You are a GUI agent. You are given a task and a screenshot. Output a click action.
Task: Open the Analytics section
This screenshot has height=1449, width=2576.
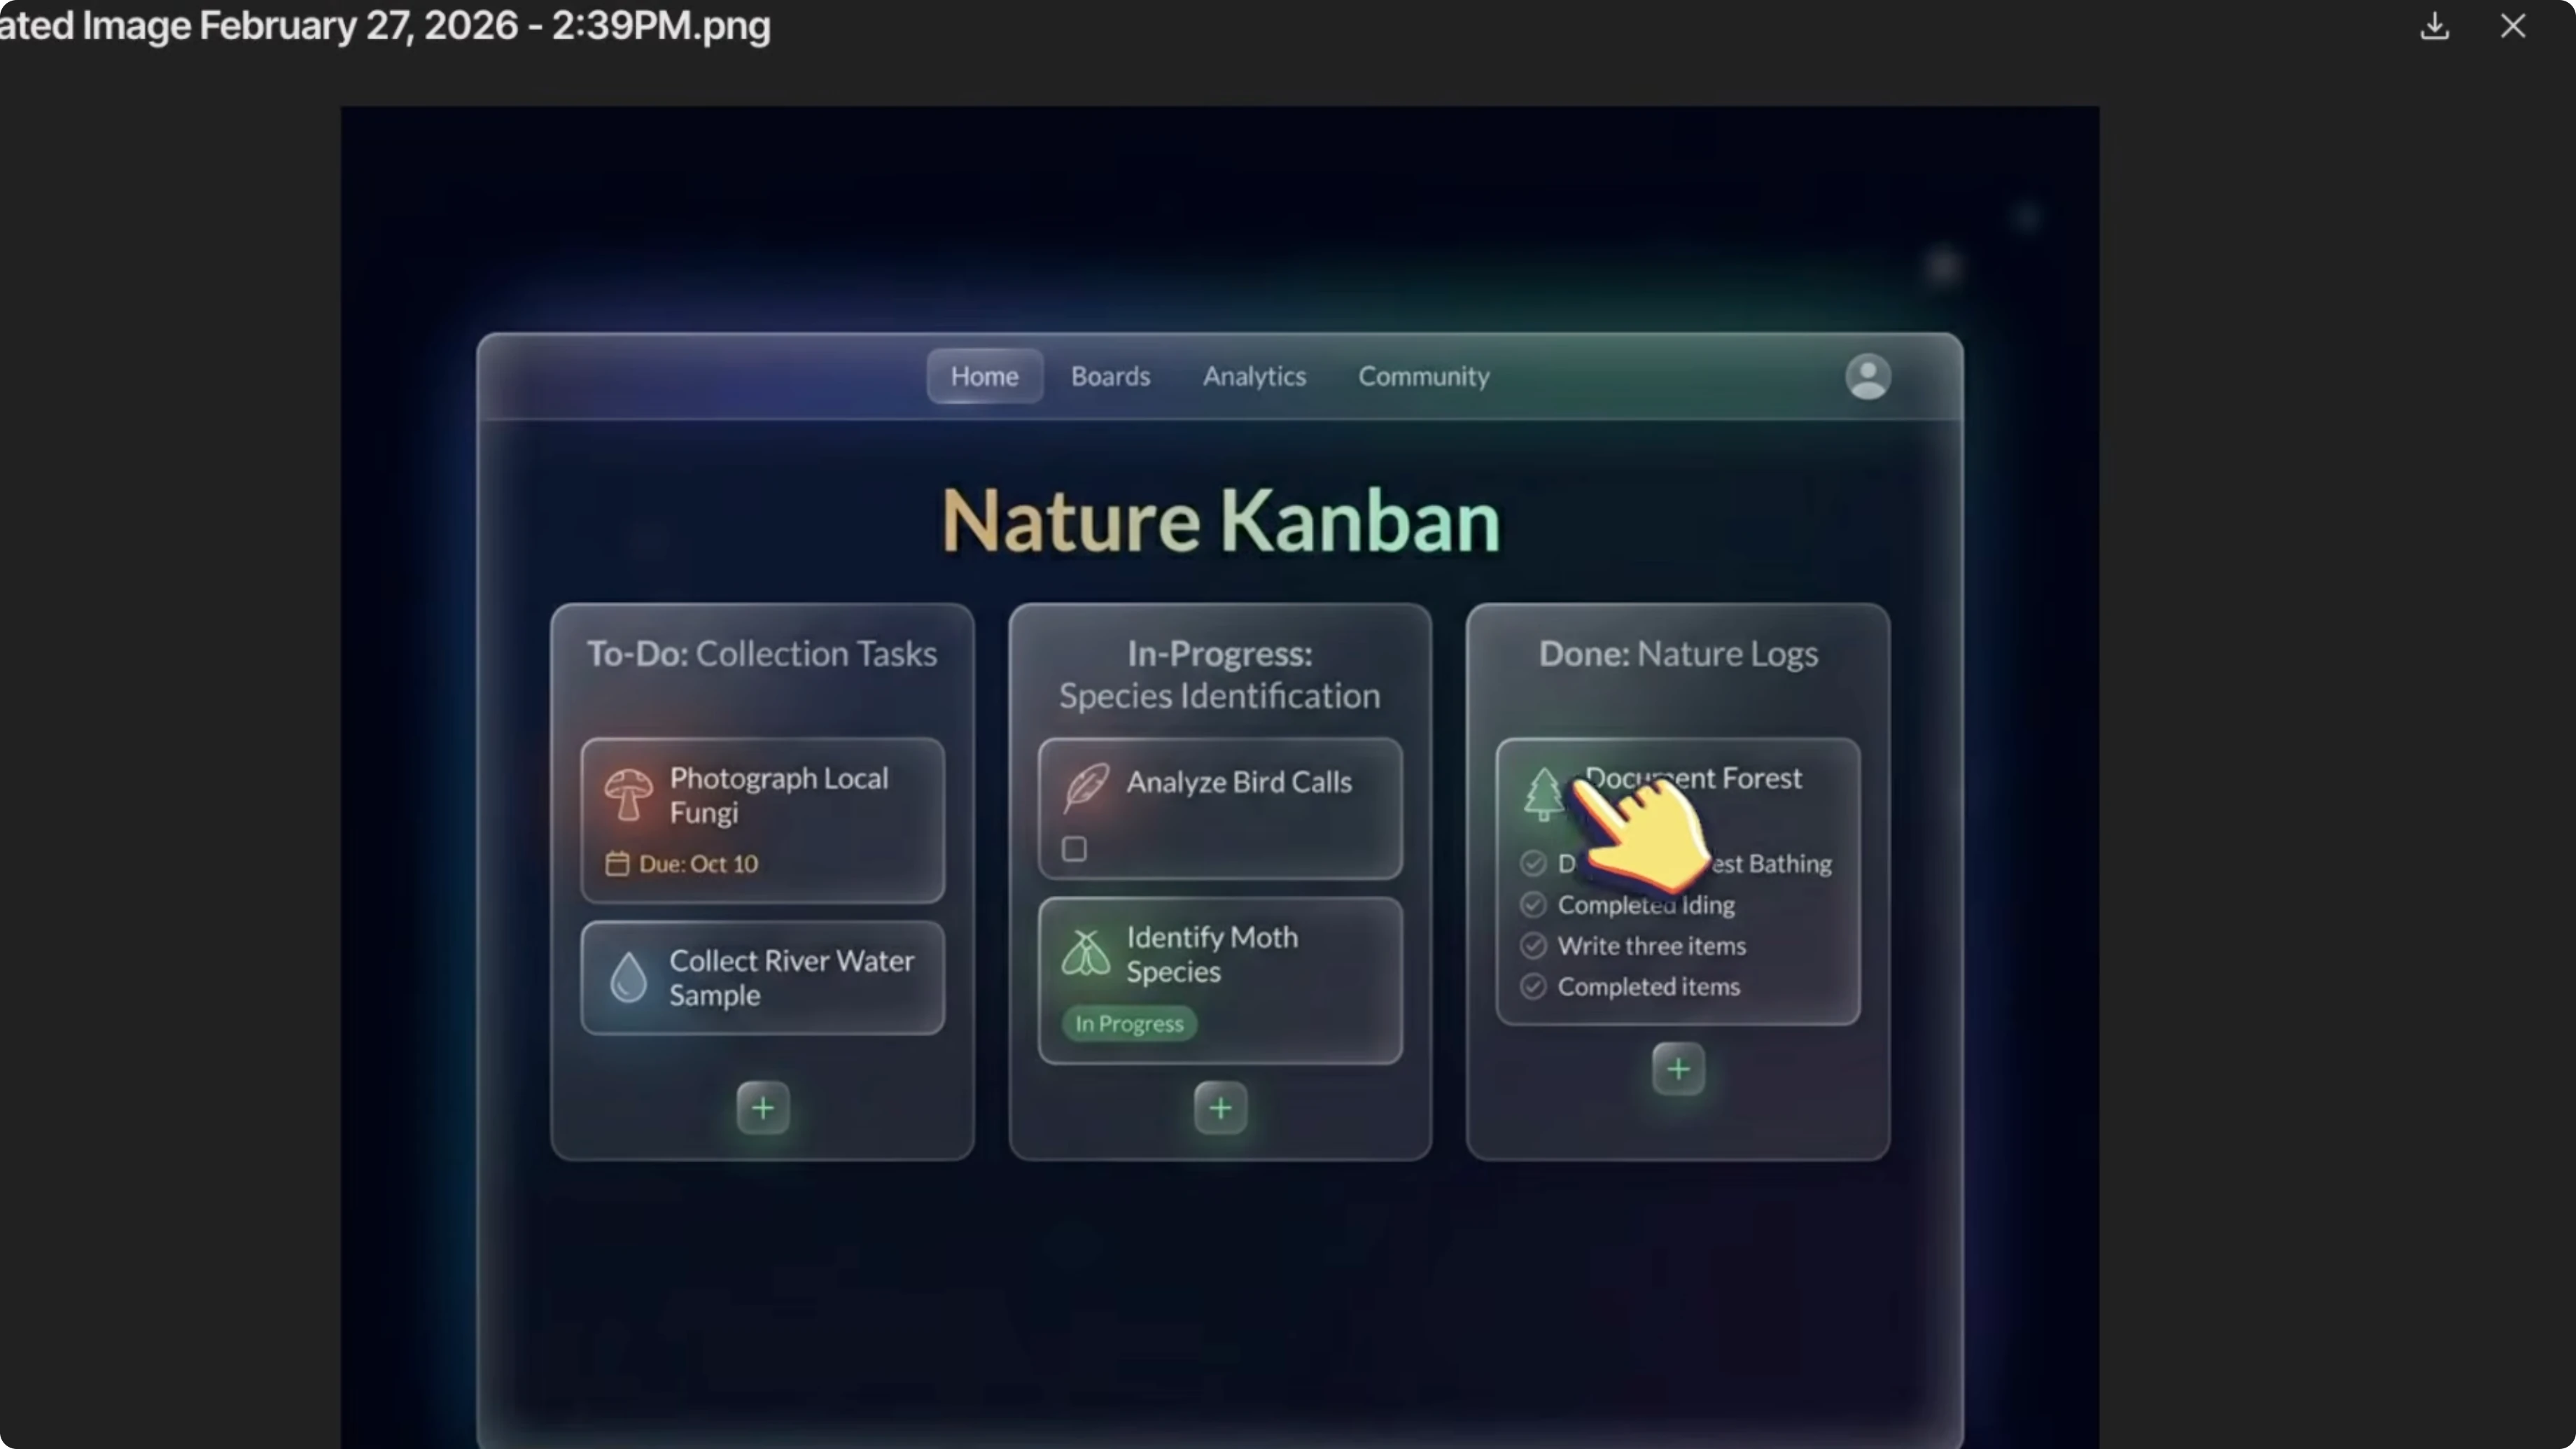pyautogui.click(x=1254, y=376)
